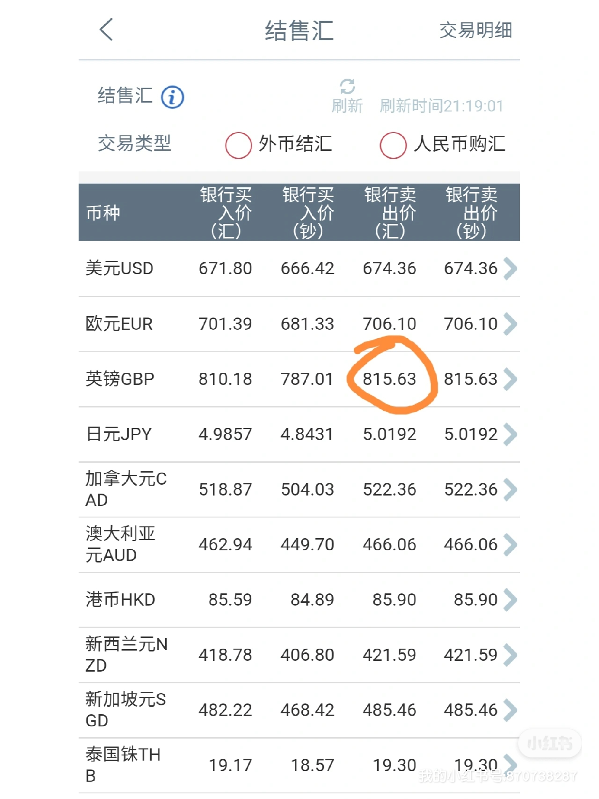The height and width of the screenshot is (799, 599).
Task: Expand the 美元USD row chevron
Action: coord(510,268)
